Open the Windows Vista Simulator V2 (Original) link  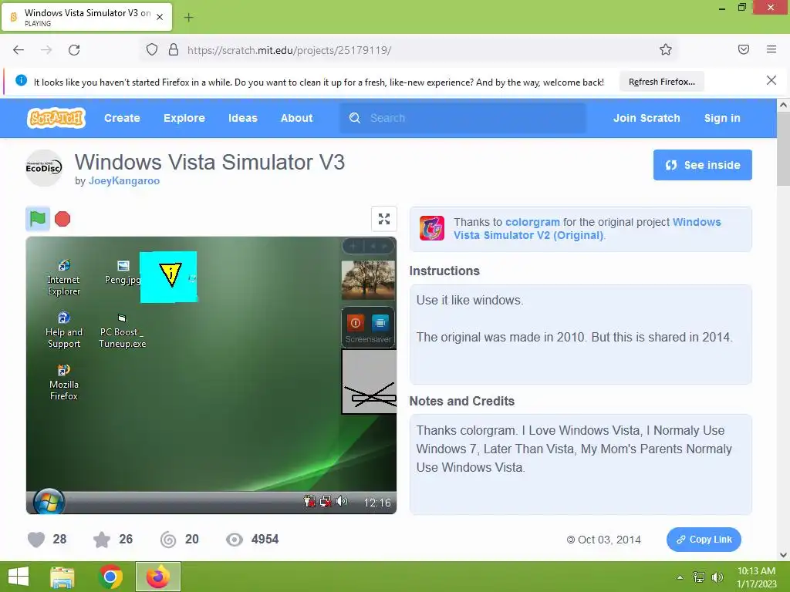click(x=587, y=228)
